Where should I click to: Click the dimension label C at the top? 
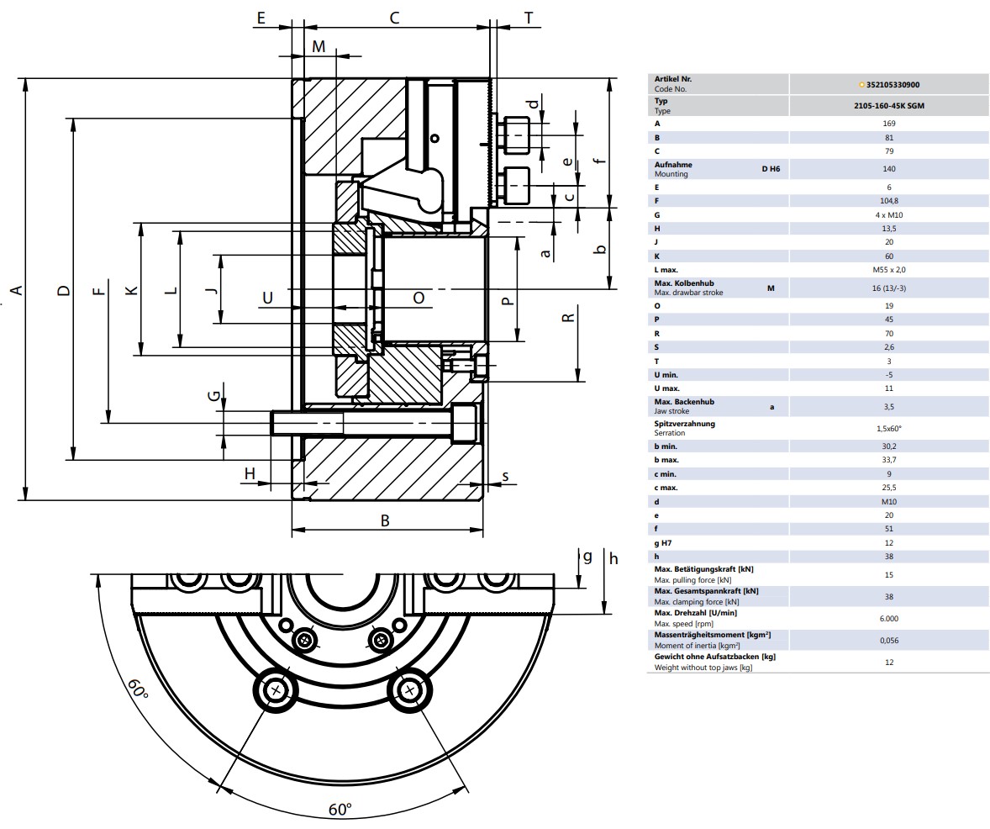pos(394,18)
